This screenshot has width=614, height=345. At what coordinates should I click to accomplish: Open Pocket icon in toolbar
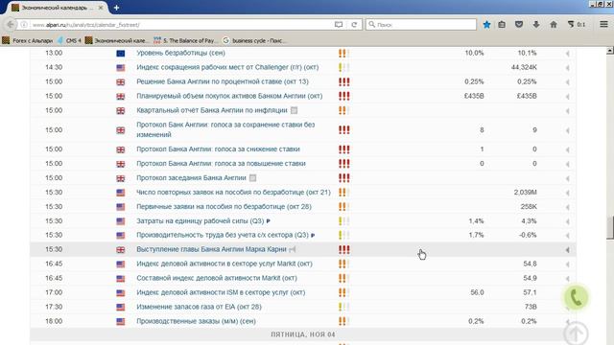pyautogui.click(x=519, y=25)
